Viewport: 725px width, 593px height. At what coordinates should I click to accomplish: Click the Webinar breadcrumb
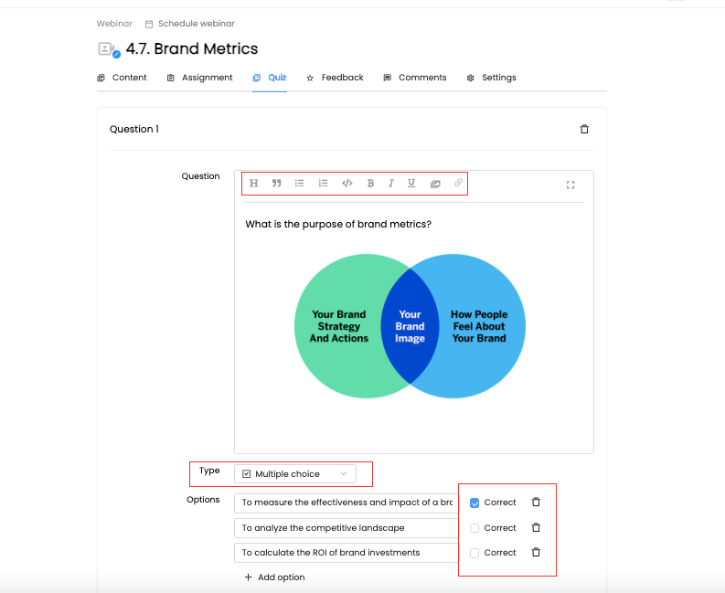tap(114, 24)
